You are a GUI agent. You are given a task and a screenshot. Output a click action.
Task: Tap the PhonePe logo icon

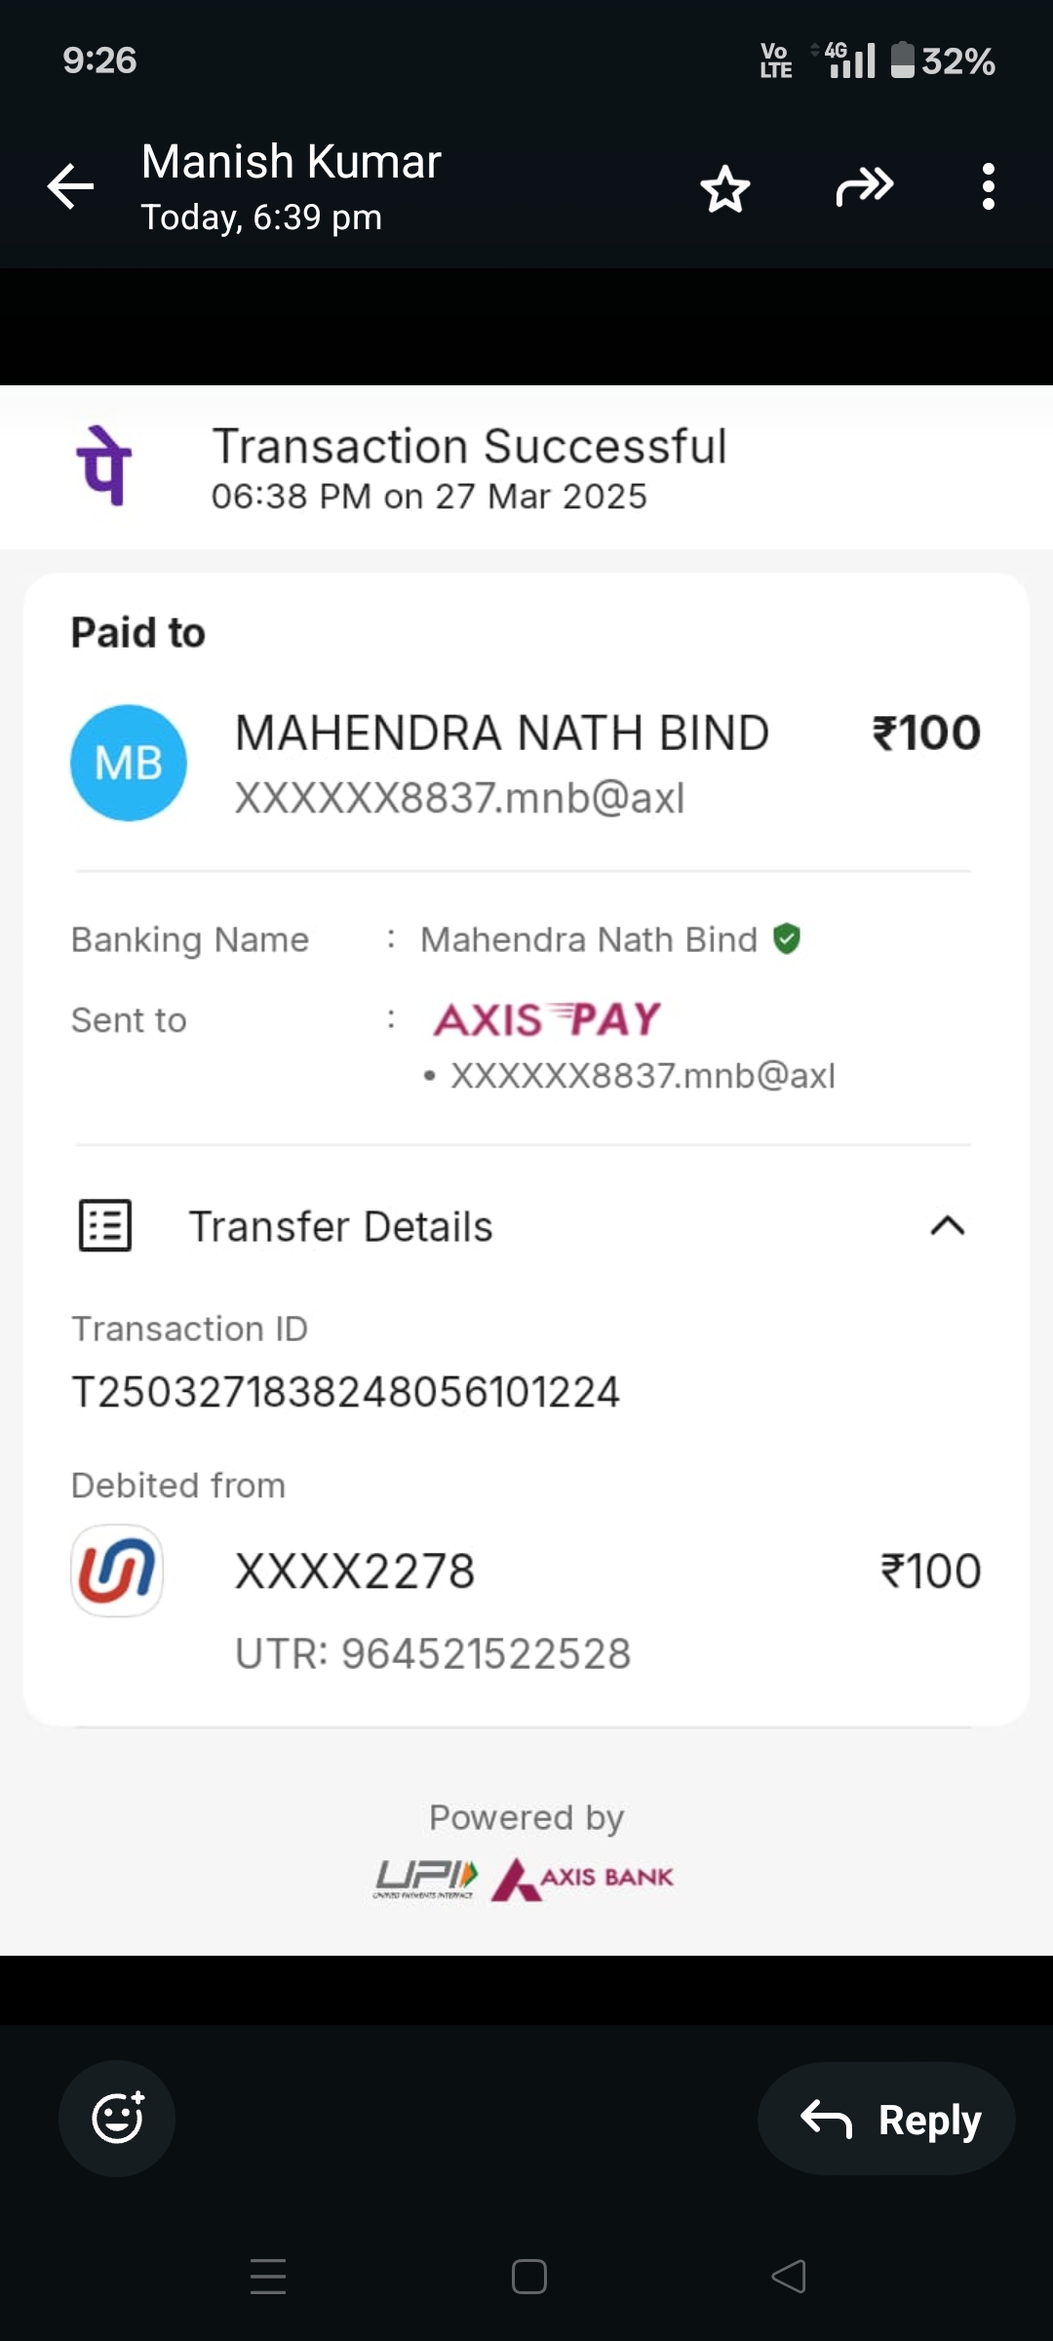point(104,466)
